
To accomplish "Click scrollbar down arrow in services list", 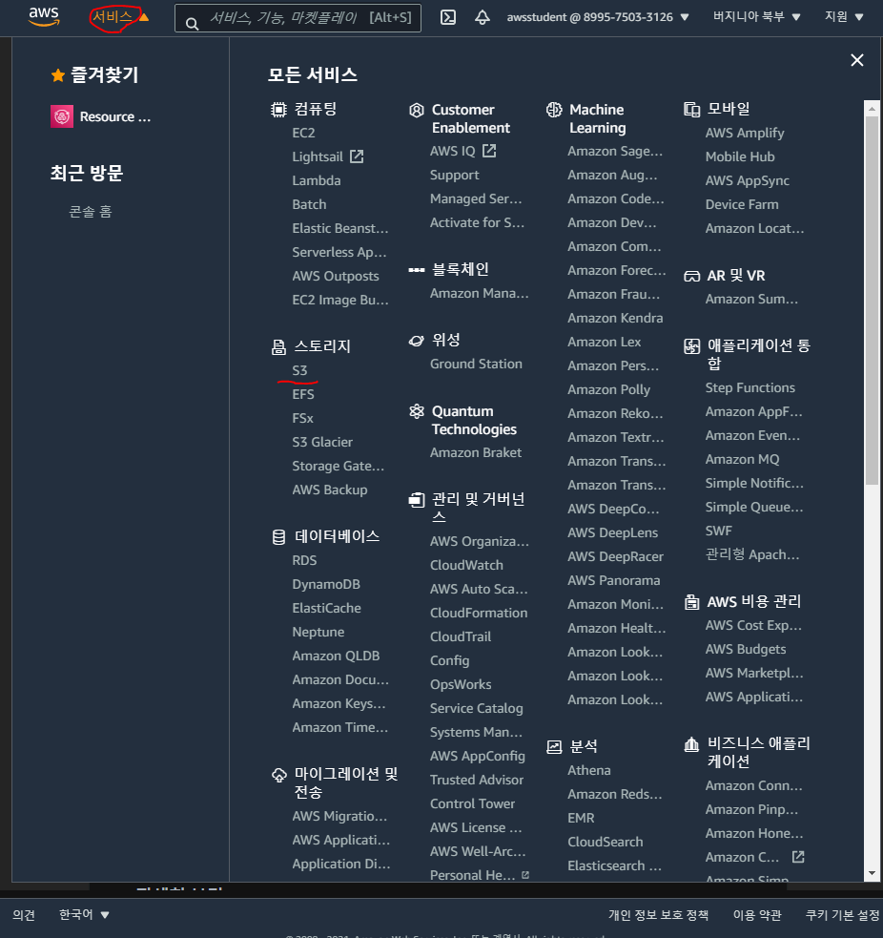I will click(x=872, y=873).
